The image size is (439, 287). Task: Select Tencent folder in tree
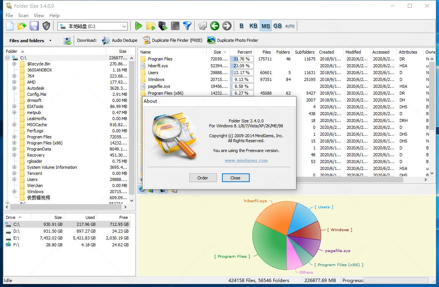[x=35, y=173]
